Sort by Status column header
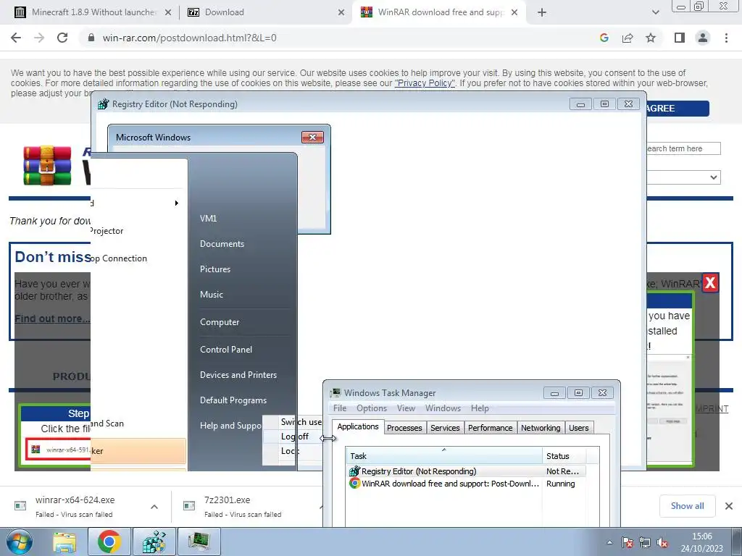Image resolution: width=742 pixels, height=556 pixels. [564, 456]
